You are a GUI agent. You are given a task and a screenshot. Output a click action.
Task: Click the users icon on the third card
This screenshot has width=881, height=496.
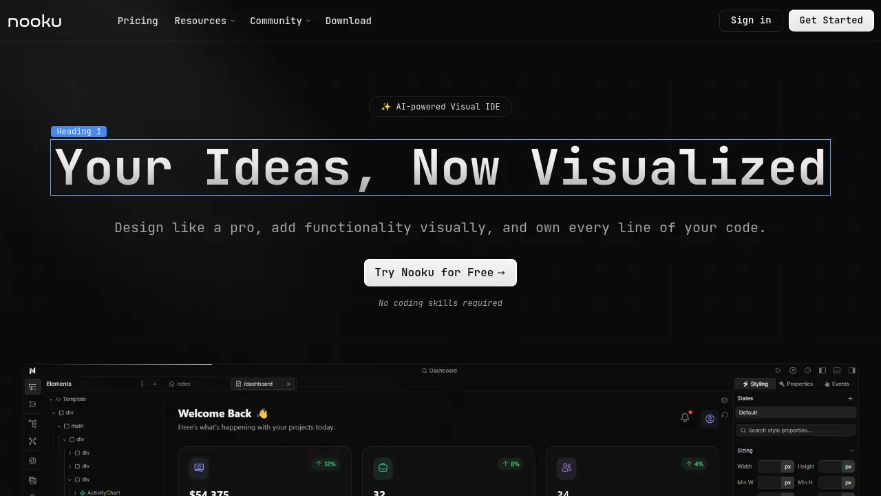566,468
